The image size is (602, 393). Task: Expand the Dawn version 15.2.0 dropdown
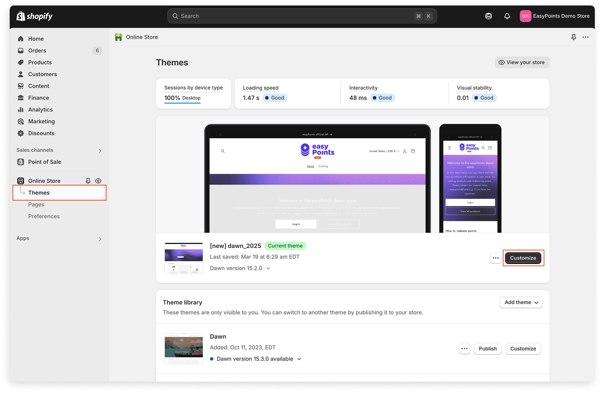(x=268, y=268)
